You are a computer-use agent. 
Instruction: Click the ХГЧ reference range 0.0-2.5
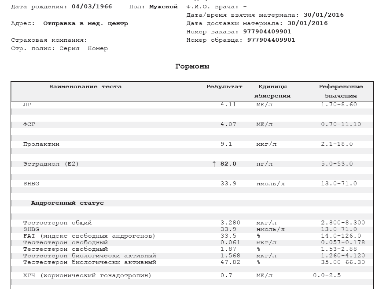coord(327,275)
